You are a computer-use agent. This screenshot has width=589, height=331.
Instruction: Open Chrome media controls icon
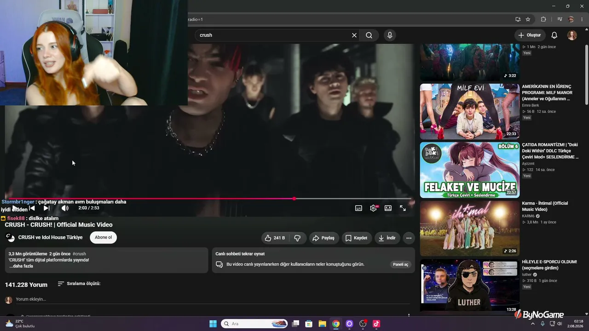click(560, 19)
